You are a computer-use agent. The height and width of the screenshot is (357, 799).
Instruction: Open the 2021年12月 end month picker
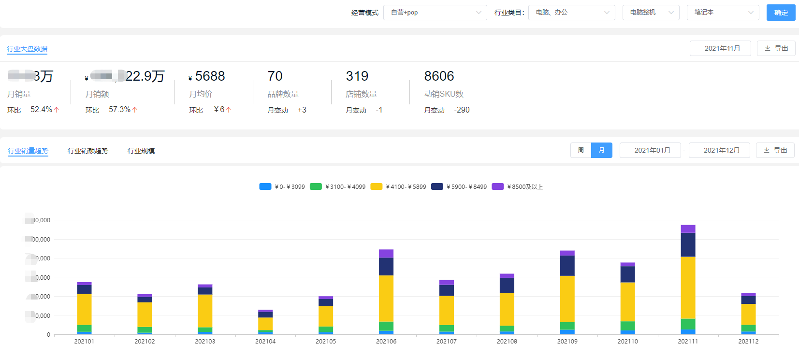[719, 150]
